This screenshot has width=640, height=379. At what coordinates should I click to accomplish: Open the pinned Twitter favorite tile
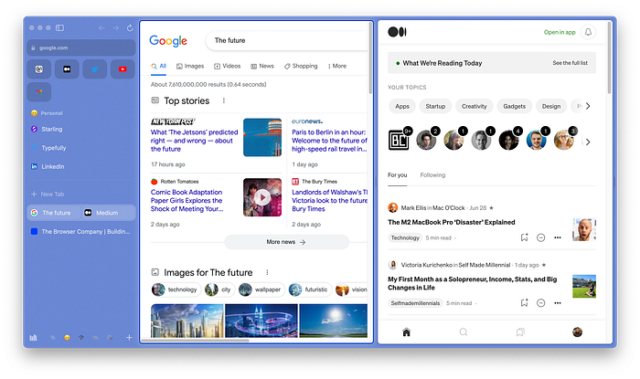click(x=95, y=69)
